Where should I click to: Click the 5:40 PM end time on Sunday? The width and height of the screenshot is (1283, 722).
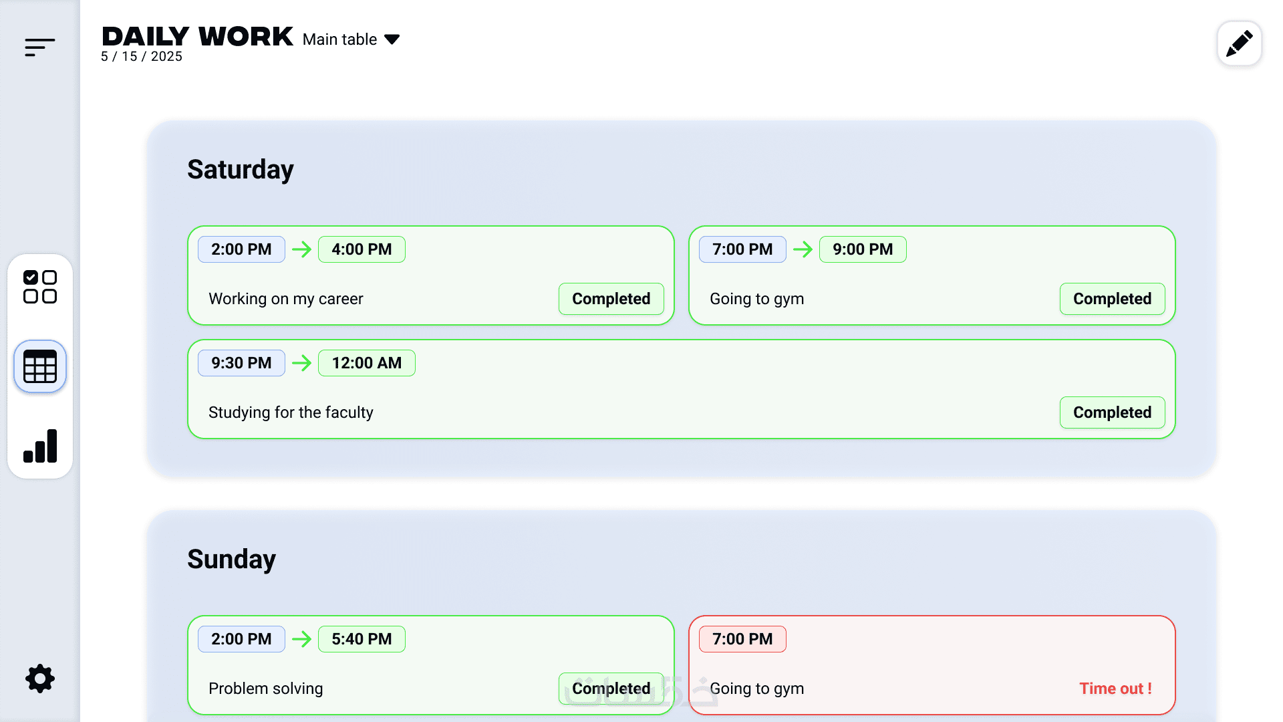[x=362, y=639]
